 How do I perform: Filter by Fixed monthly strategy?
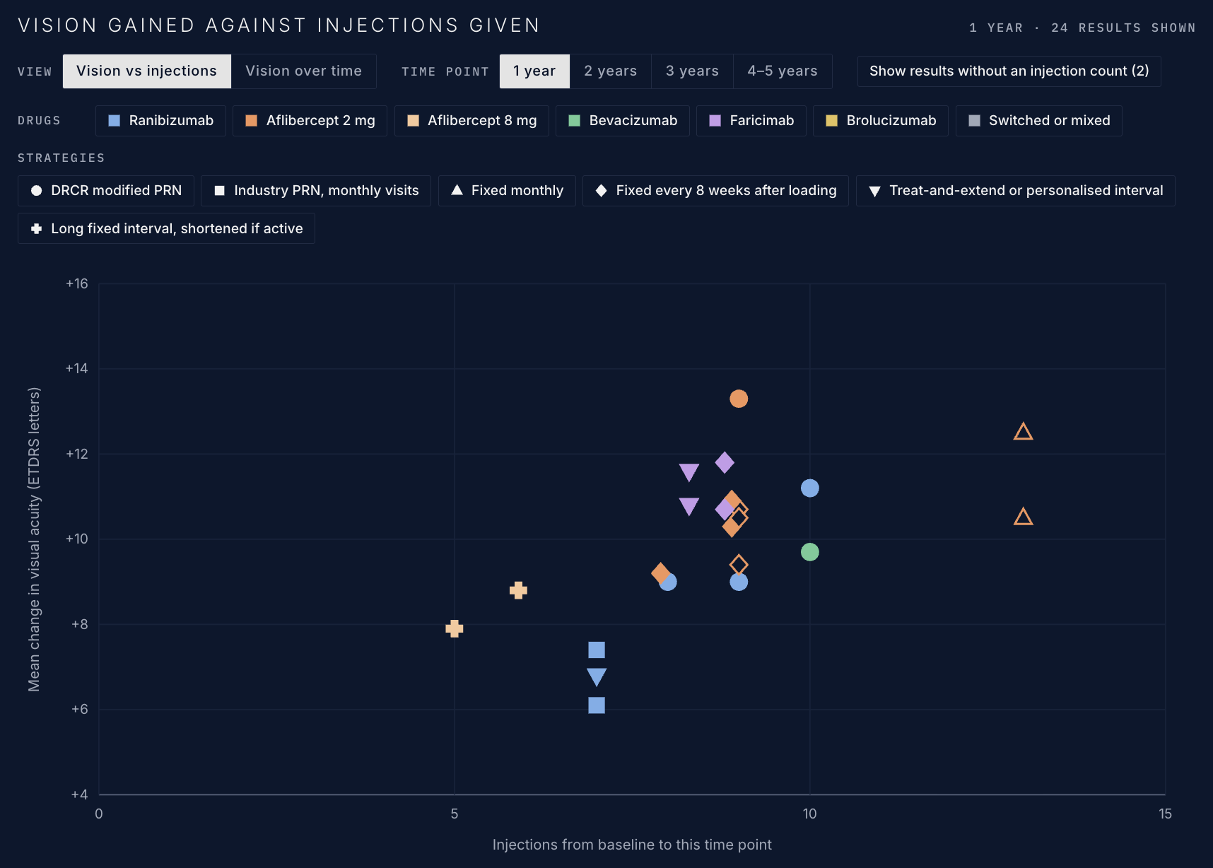pyautogui.click(x=507, y=191)
